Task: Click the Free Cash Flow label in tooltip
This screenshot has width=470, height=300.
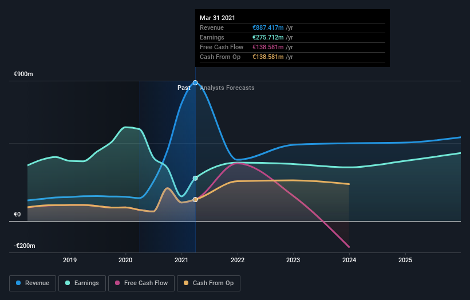Action: tap(222, 47)
